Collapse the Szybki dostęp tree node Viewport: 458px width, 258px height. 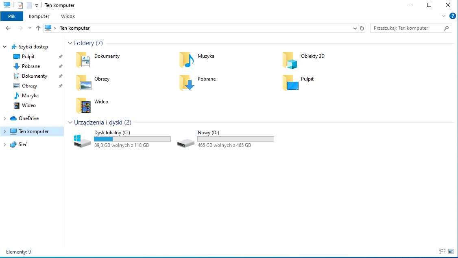tap(4, 47)
